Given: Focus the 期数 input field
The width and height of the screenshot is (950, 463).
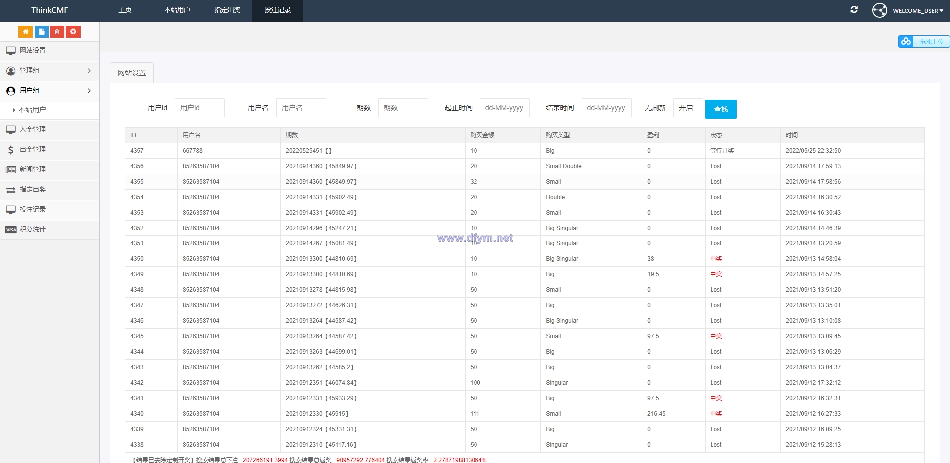Looking at the screenshot, I should click(x=403, y=108).
